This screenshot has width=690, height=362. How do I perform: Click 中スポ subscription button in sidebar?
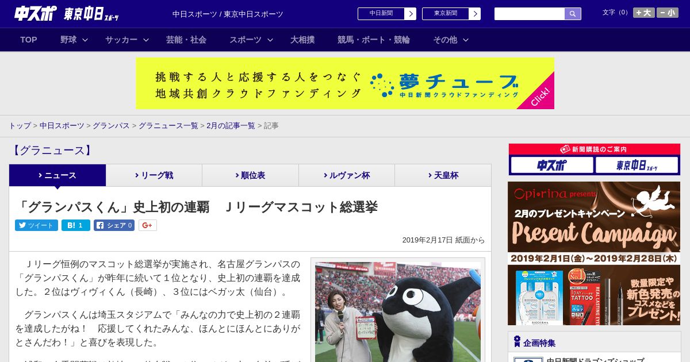pyautogui.click(x=552, y=165)
